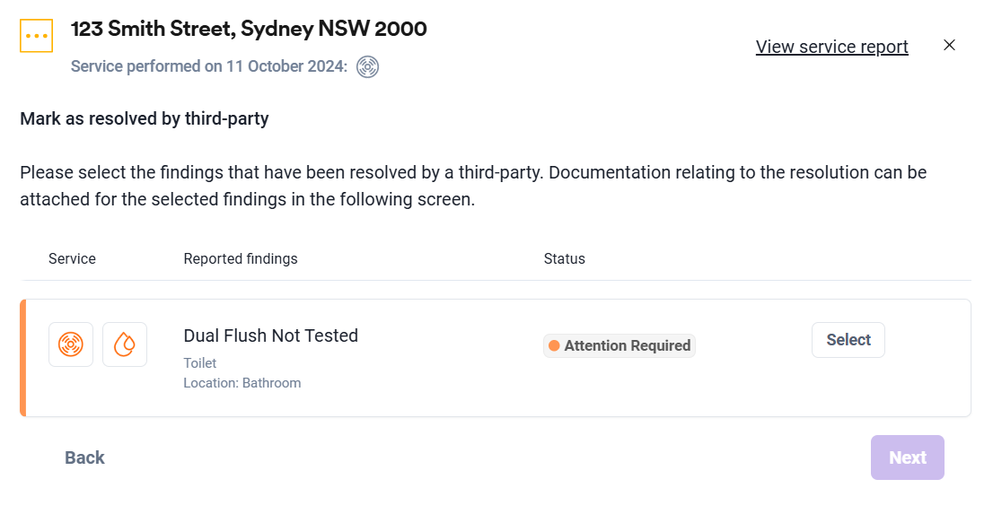Screen dimensions: 993x514
Task: Click the Status column header
Action: tap(564, 259)
